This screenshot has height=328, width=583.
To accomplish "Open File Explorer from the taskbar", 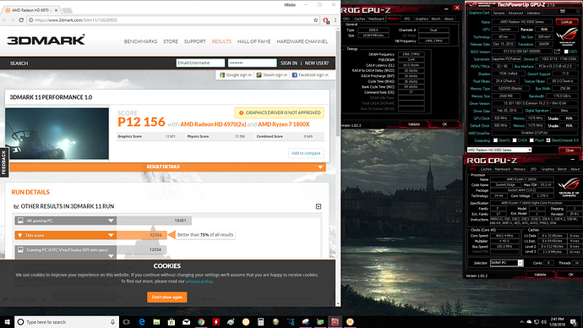I will tap(156, 322).
